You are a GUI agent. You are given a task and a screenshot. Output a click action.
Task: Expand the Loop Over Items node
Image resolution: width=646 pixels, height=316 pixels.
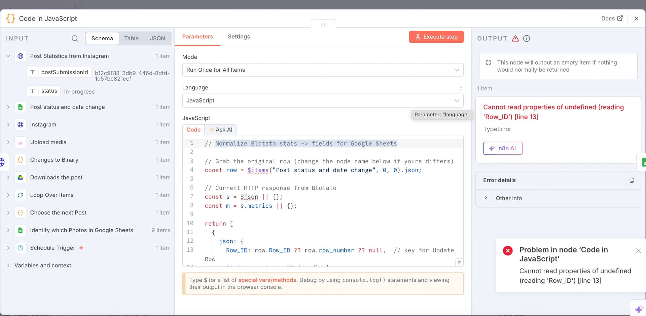tap(8, 195)
